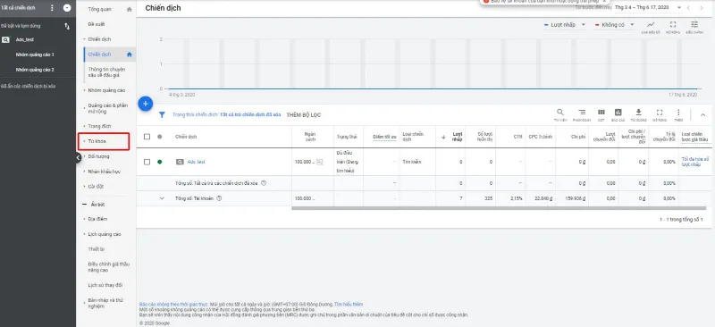Open the Lượt nhấp metric dropdown
715x327 pixels.
pos(565,25)
